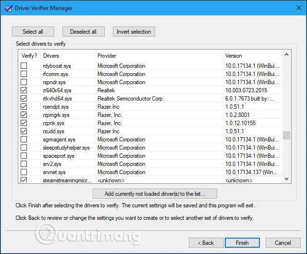Click the Realtek Semiconductor Corp. provider cell
The height and width of the screenshot is (254, 307).
coord(131,99)
